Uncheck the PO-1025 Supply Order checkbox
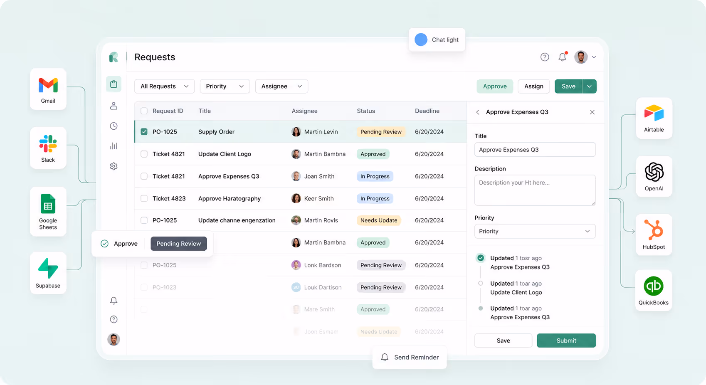Image resolution: width=706 pixels, height=385 pixels. [x=144, y=132]
